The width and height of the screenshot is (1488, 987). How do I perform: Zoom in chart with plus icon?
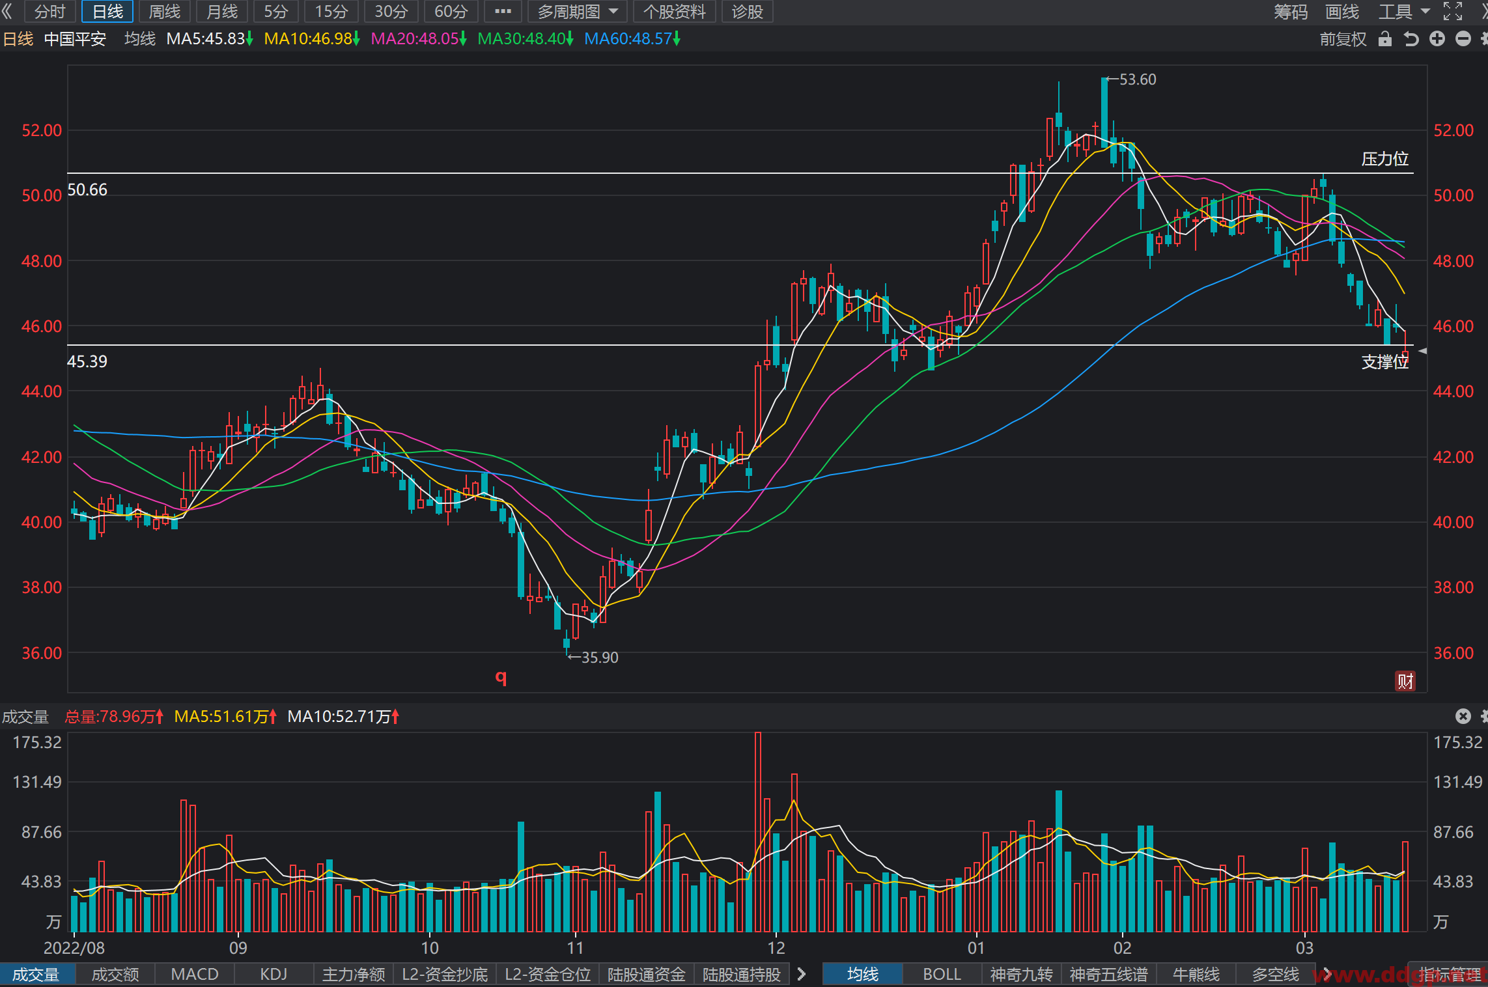[1437, 39]
